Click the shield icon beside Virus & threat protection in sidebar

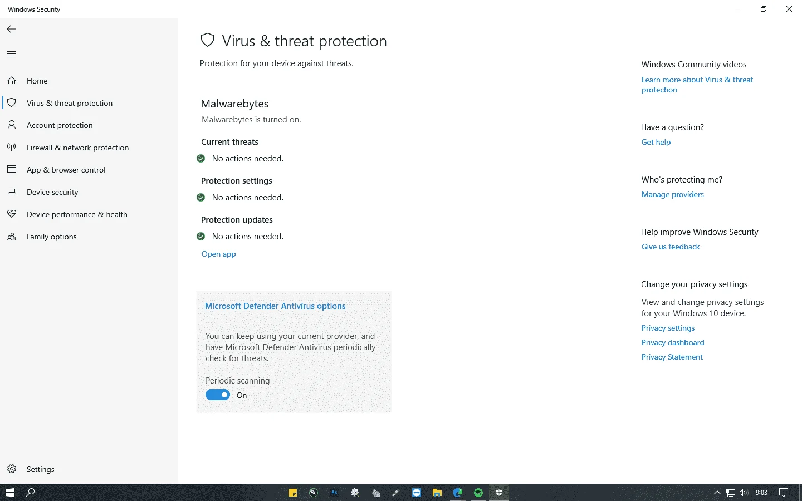(x=12, y=103)
